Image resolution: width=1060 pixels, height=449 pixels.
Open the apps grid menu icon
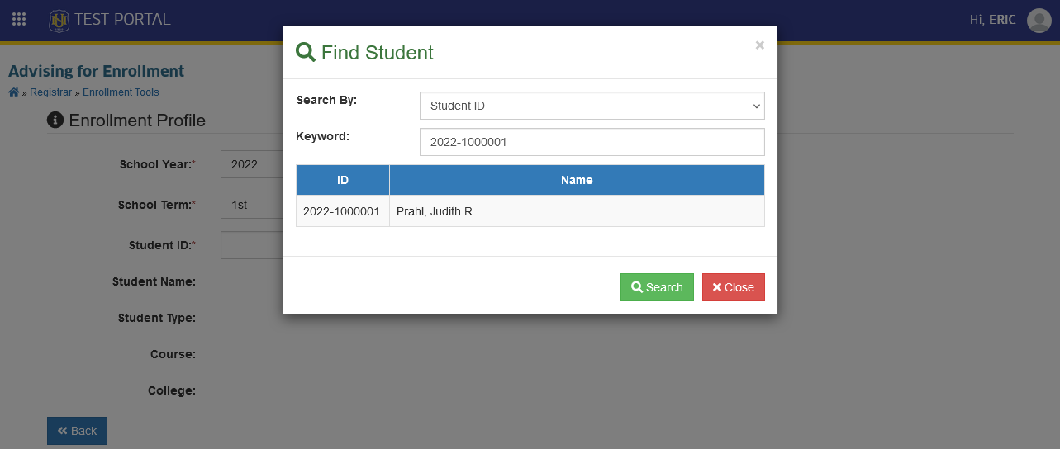point(19,19)
